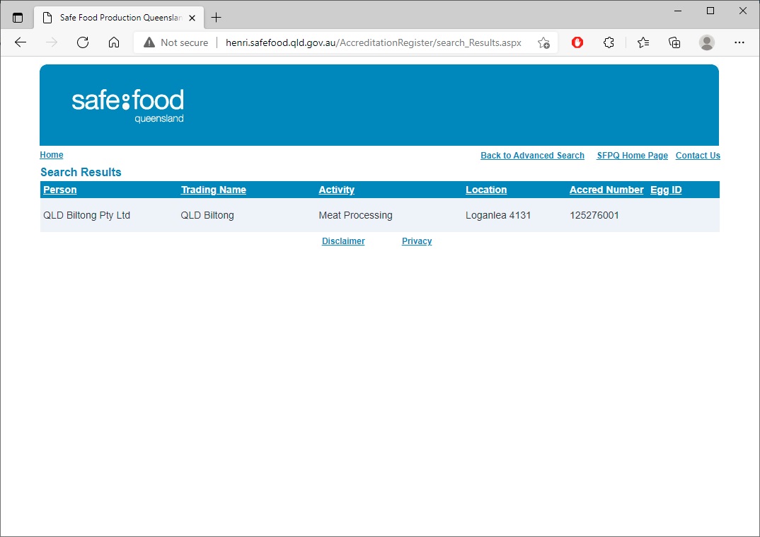
Task: Open the Disclaimer link
Action: [x=343, y=241]
